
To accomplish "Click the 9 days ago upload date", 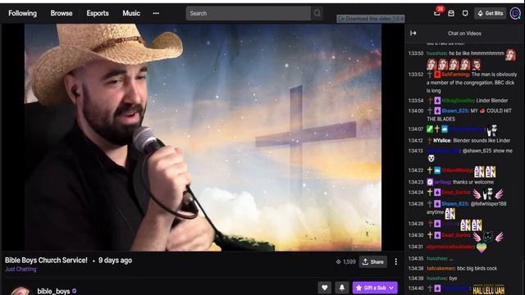I will (x=115, y=261).
